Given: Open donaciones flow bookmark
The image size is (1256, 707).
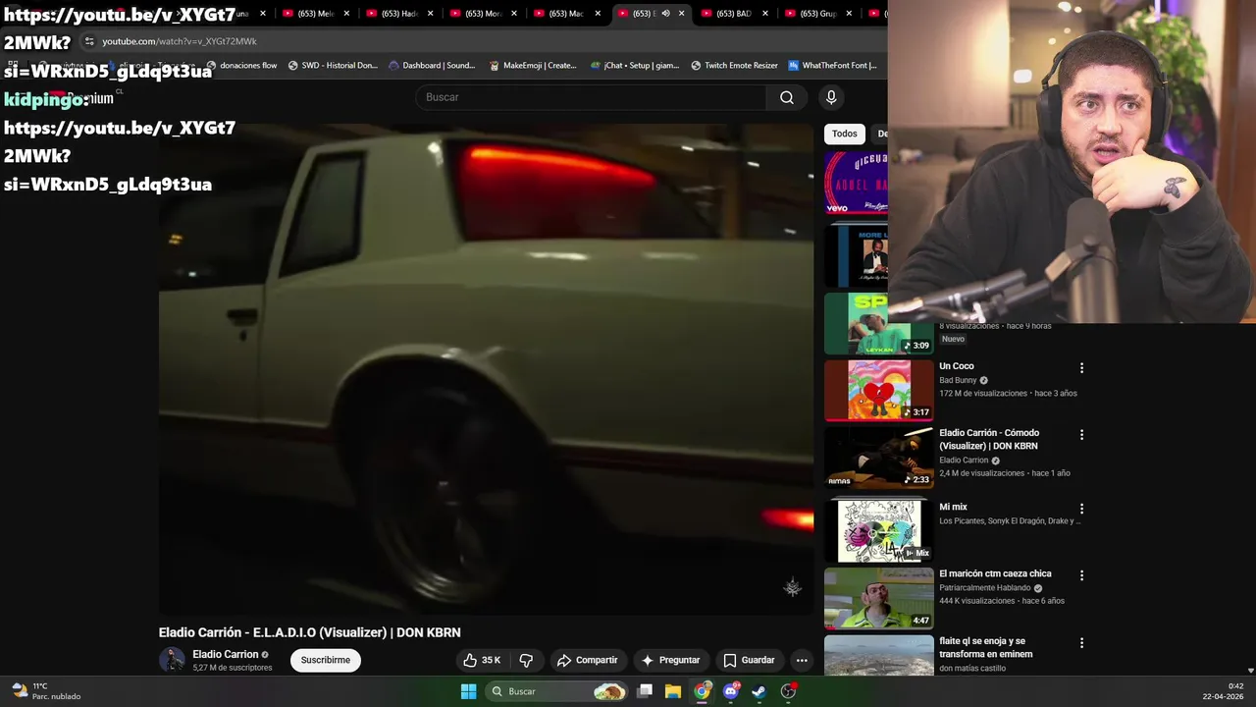Looking at the screenshot, I should (x=242, y=66).
